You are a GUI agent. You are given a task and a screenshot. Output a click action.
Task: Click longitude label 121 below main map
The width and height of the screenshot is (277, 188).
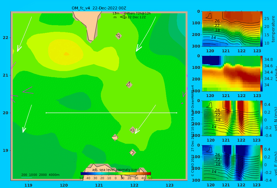[99, 185]
